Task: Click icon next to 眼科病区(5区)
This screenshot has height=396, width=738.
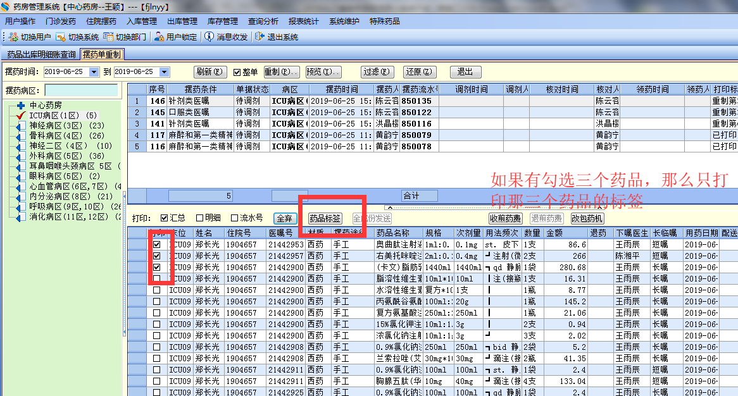Action: tap(21, 176)
